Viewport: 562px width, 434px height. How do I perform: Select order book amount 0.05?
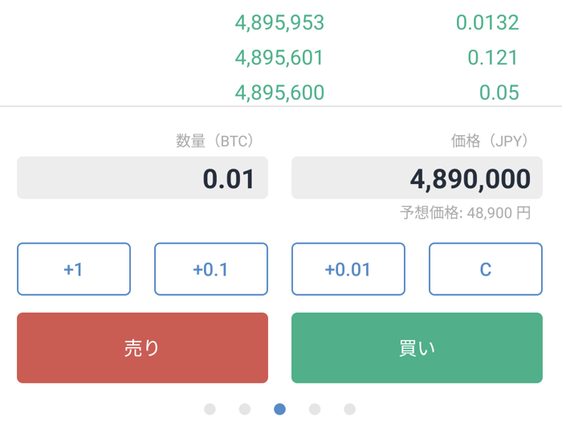[x=499, y=92]
